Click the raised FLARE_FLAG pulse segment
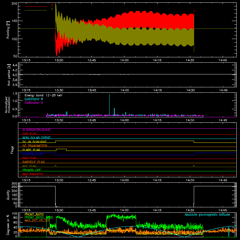Image resolution: width=240 pixels, height=240 pixels. (x=61, y=149)
